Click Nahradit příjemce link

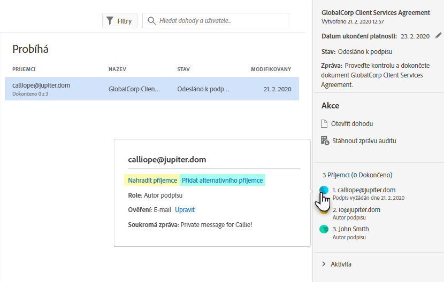point(152,181)
